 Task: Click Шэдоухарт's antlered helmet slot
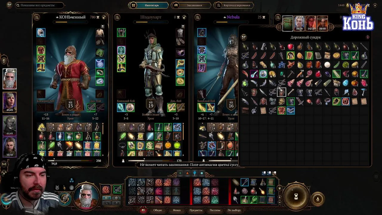[121, 33]
